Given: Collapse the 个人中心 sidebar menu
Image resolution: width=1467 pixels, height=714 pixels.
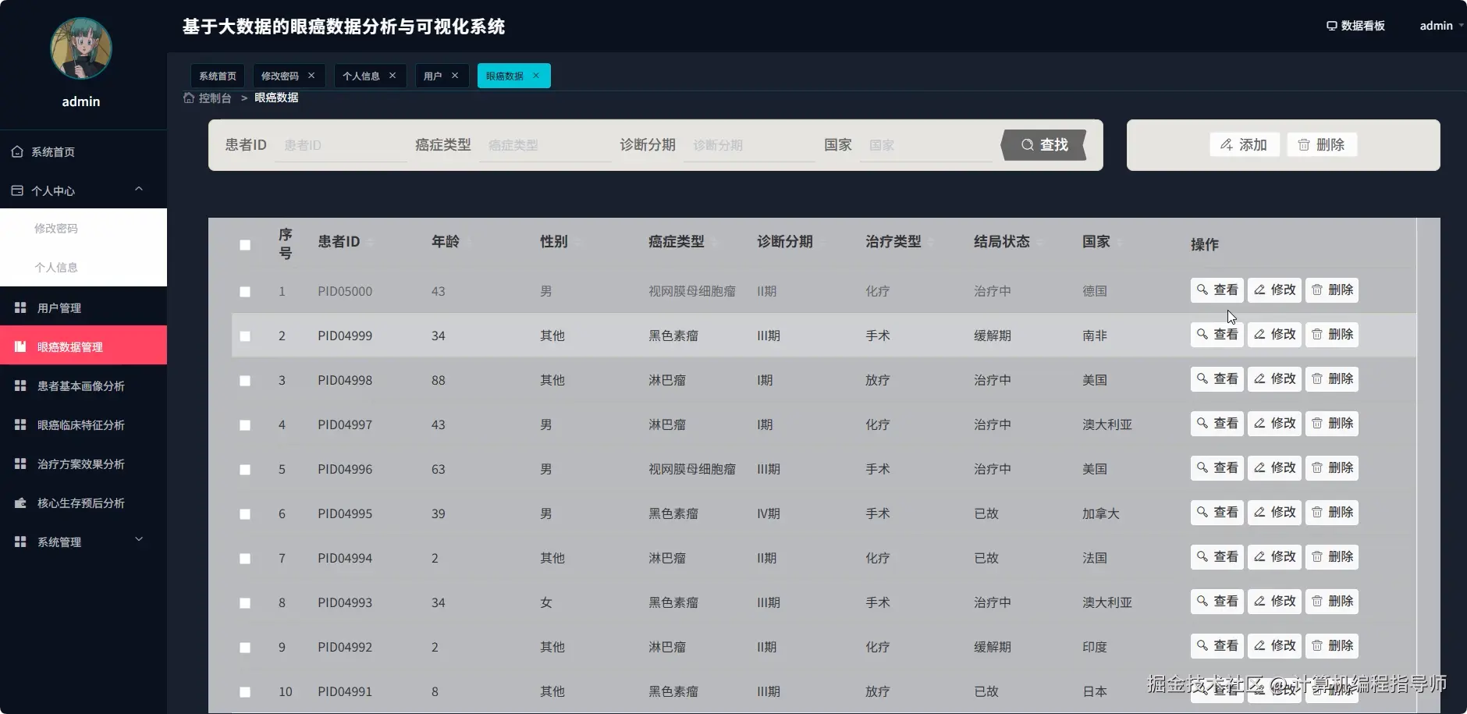Looking at the screenshot, I should pyautogui.click(x=83, y=190).
